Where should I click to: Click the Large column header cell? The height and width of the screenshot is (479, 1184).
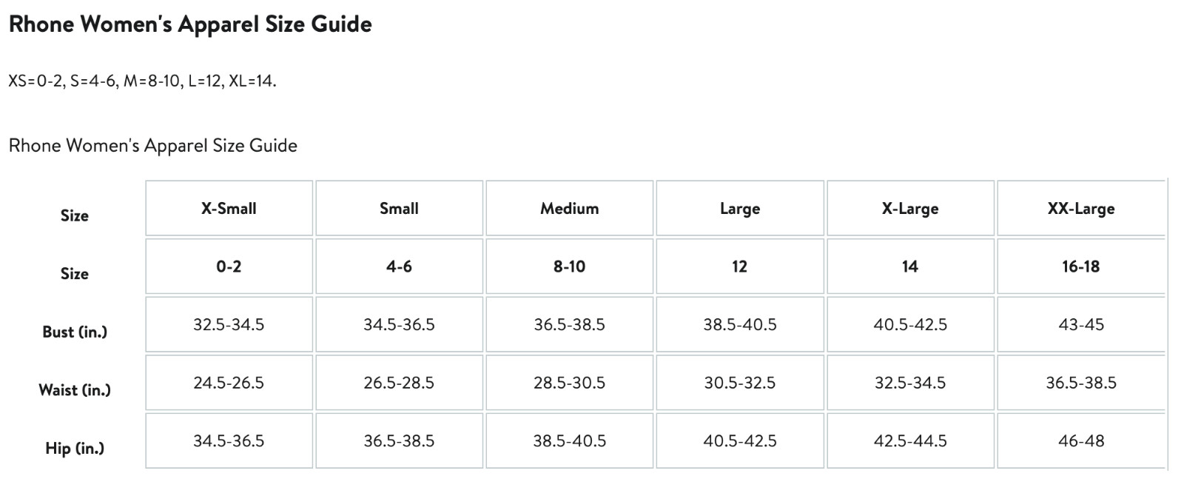tap(739, 209)
